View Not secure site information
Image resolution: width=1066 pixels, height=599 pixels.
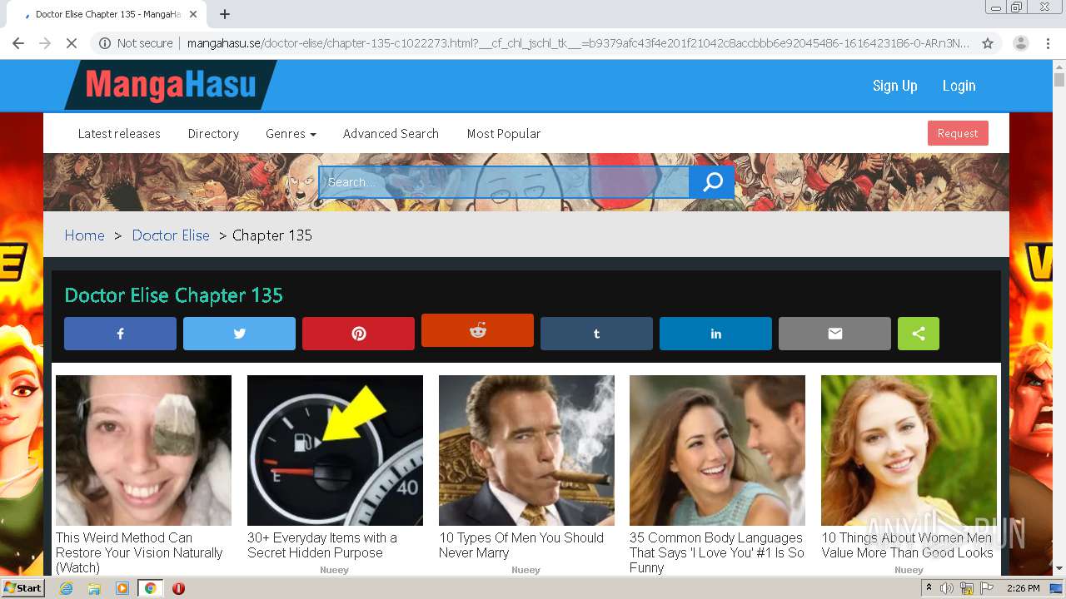click(136, 43)
